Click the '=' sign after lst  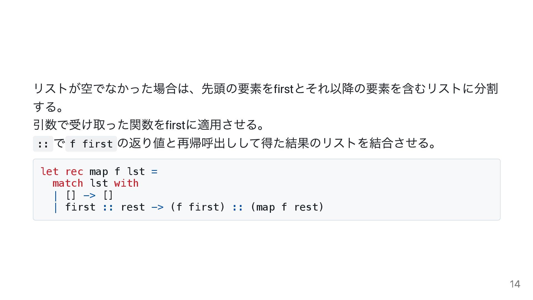[x=154, y=172]
